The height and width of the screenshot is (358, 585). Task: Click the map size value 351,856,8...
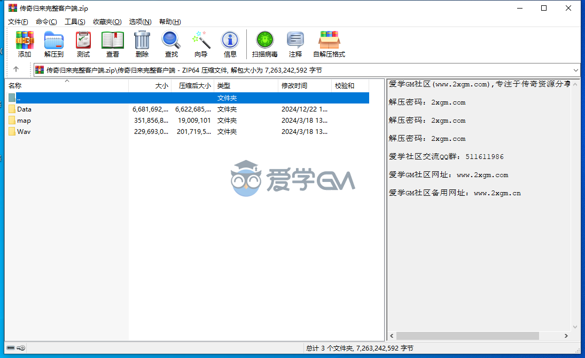click(x=151, y=121)
